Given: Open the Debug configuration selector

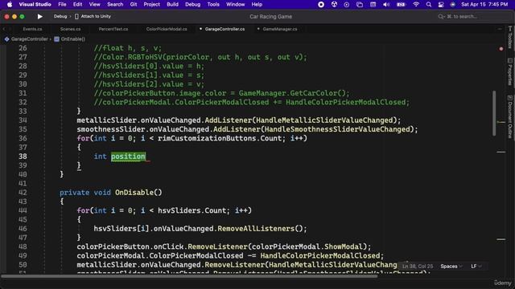Looking at the screenshot, I should (60, 16).
